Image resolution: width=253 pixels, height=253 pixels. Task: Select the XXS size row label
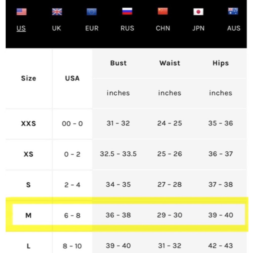28,124
